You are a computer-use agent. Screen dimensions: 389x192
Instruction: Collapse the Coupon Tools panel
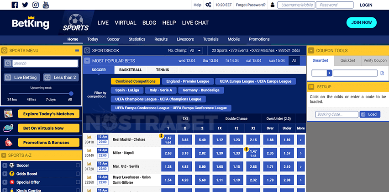(x=311, y=50)
